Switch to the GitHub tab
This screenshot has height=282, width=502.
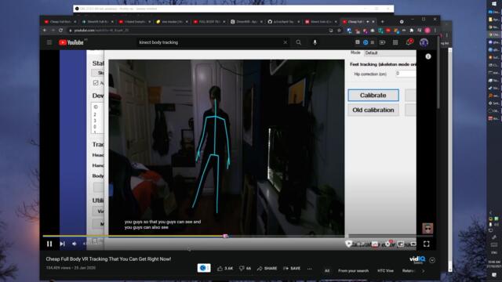tap(283, 22)
